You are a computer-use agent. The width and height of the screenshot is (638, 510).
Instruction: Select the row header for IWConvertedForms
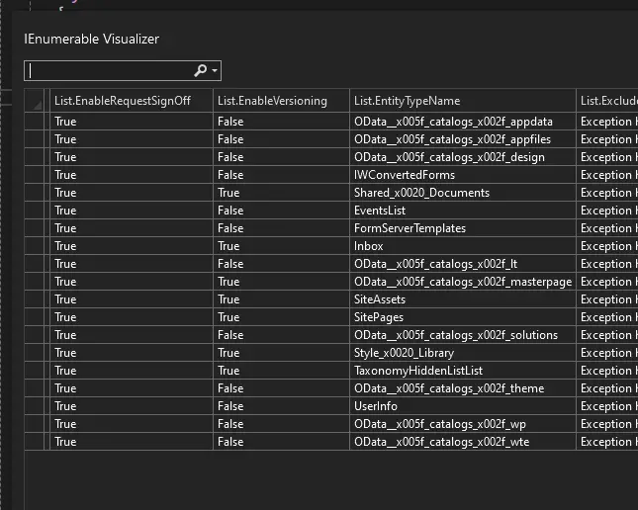37,175
